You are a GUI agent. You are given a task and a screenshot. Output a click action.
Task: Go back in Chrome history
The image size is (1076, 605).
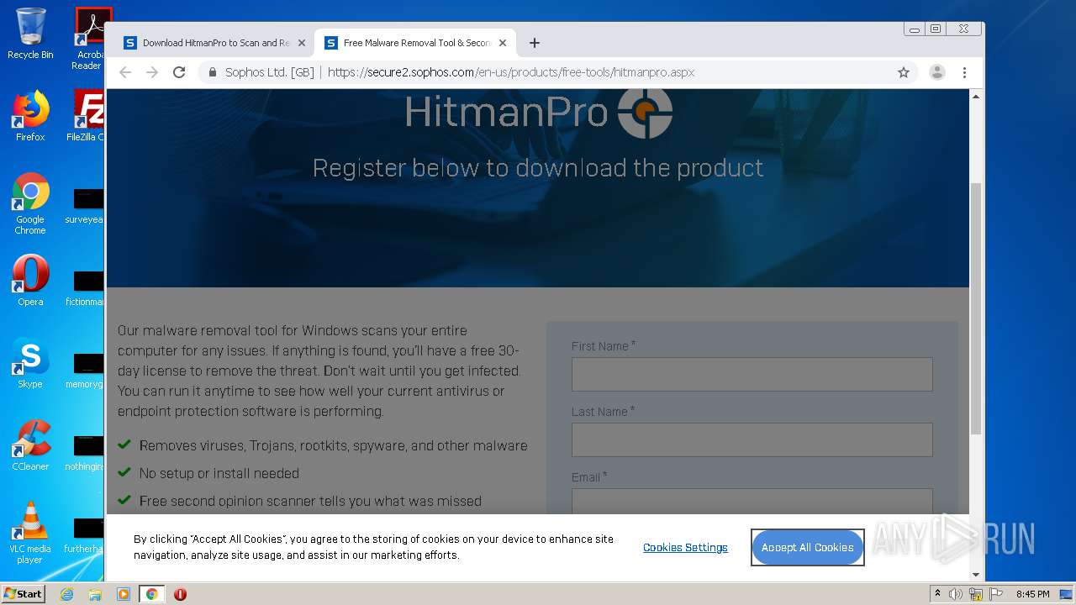pos(125,72)
